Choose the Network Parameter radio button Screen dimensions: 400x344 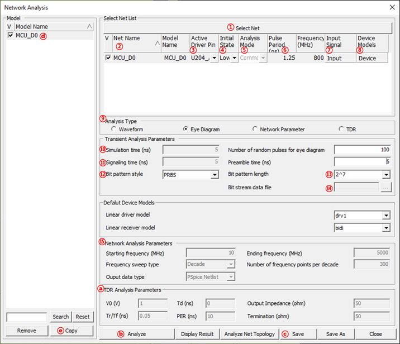[255, 129]
